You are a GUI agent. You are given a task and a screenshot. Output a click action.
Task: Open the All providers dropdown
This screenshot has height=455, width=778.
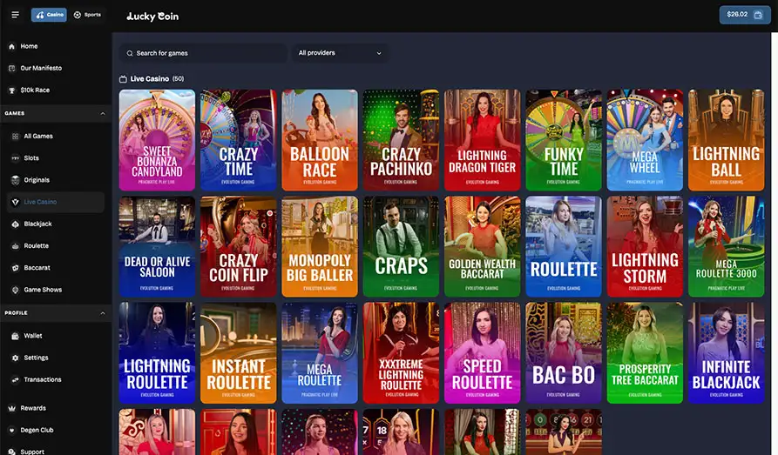(x=341, y=53)
